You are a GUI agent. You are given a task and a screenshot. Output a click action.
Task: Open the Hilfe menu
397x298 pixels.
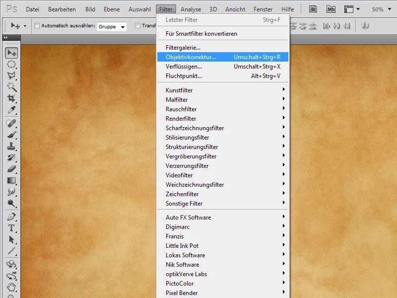pos(288,9)
